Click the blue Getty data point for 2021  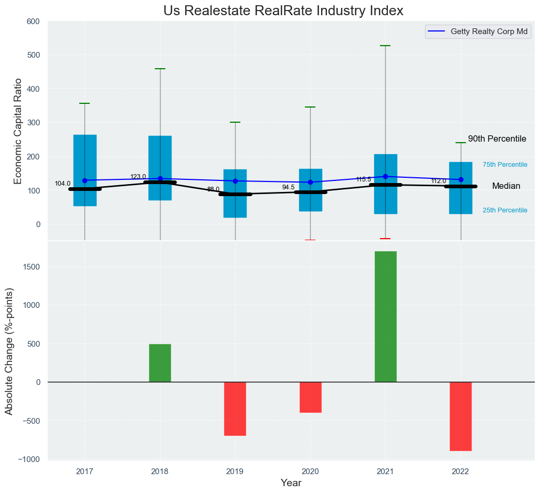pos(385,177)
